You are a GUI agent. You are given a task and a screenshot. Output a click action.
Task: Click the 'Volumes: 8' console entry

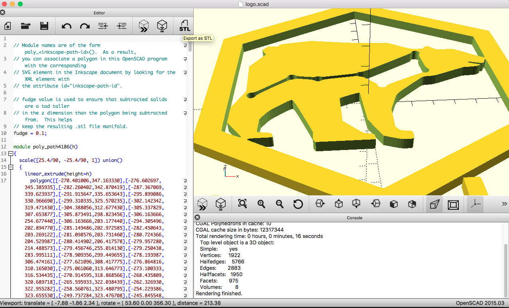(219, 287)
